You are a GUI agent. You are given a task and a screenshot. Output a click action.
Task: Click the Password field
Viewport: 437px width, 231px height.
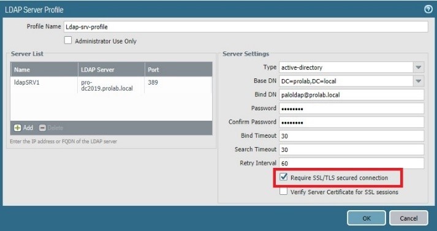pos(352,108)
